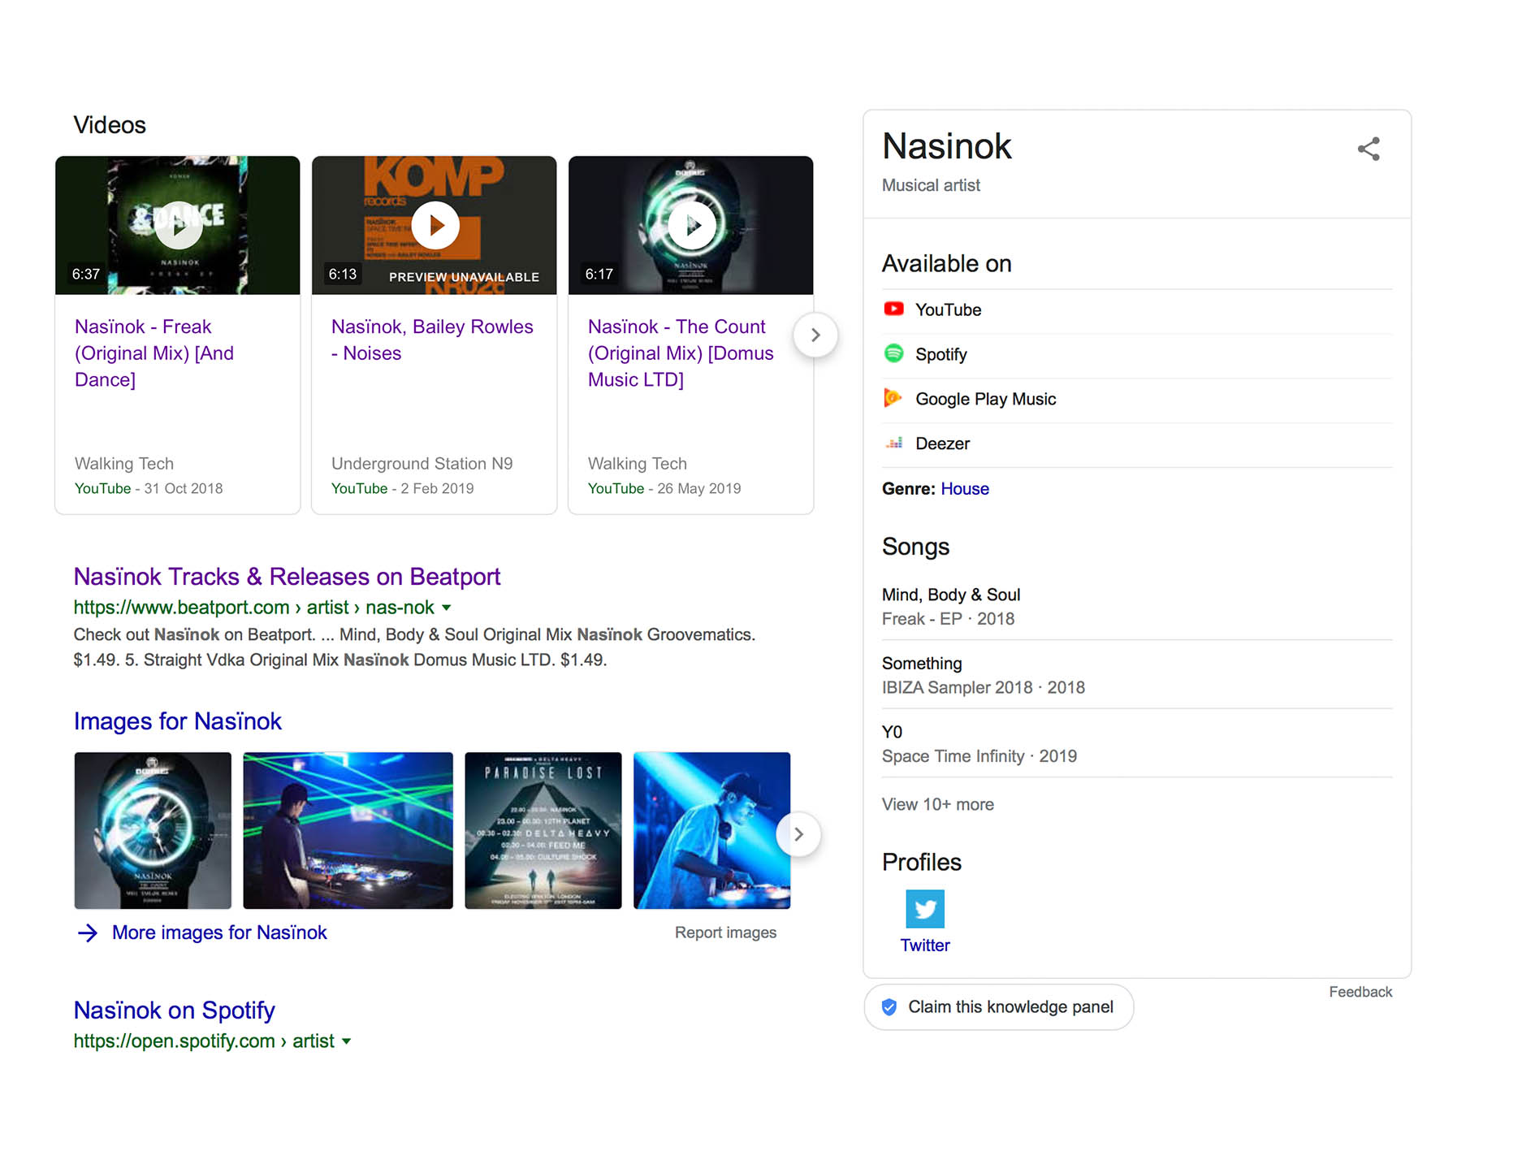Open Nasïnok, Bailey Rowles - Noises title link
1535x1151 pixels.
432,340
